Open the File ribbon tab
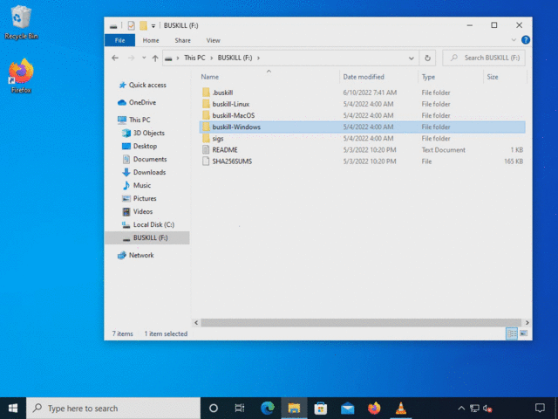Viewport: 558px width, 419px height. pos(120,40)
